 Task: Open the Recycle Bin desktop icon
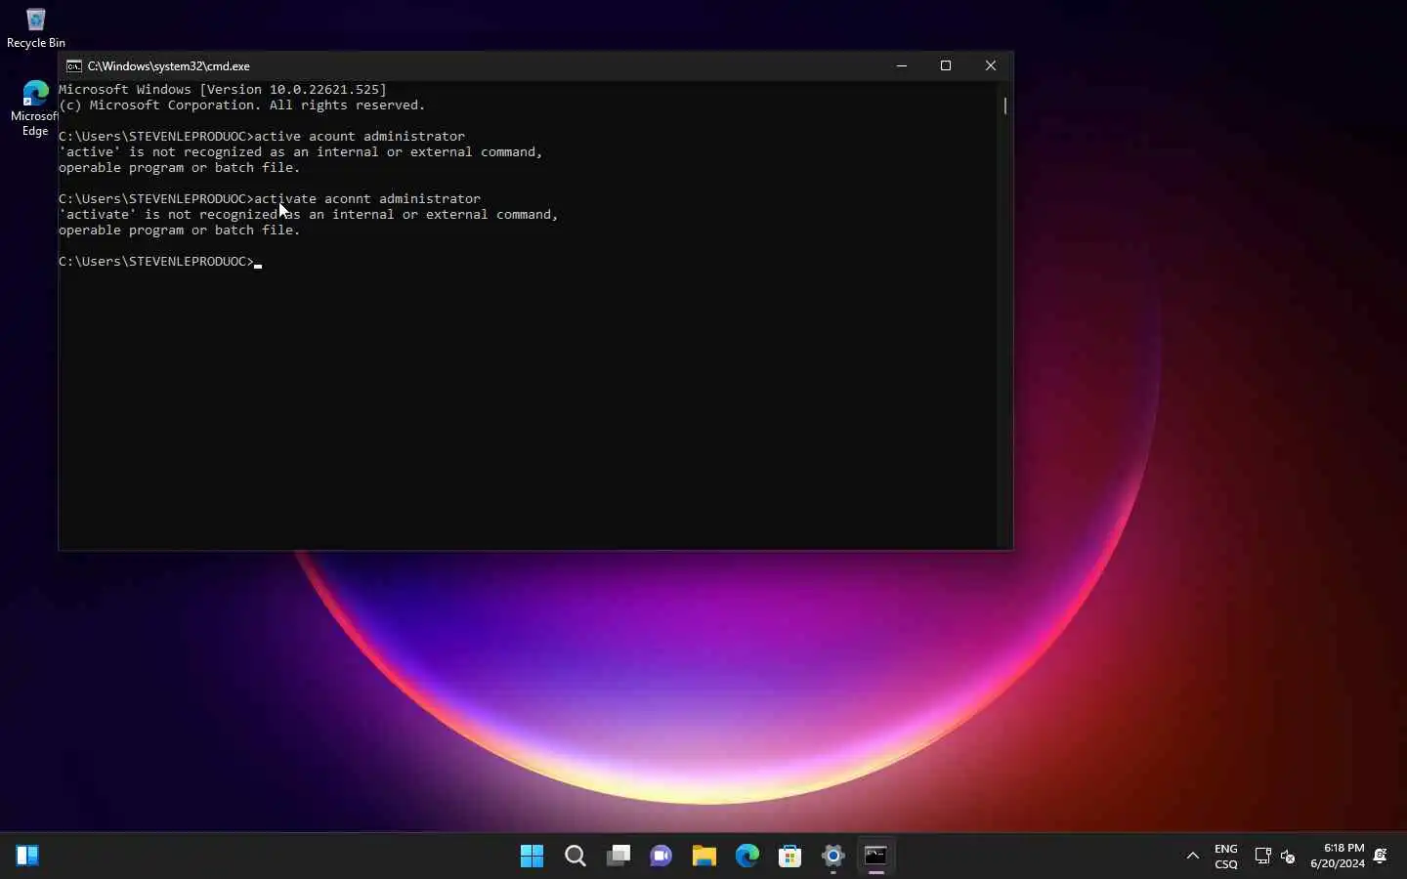click(36, 27)
